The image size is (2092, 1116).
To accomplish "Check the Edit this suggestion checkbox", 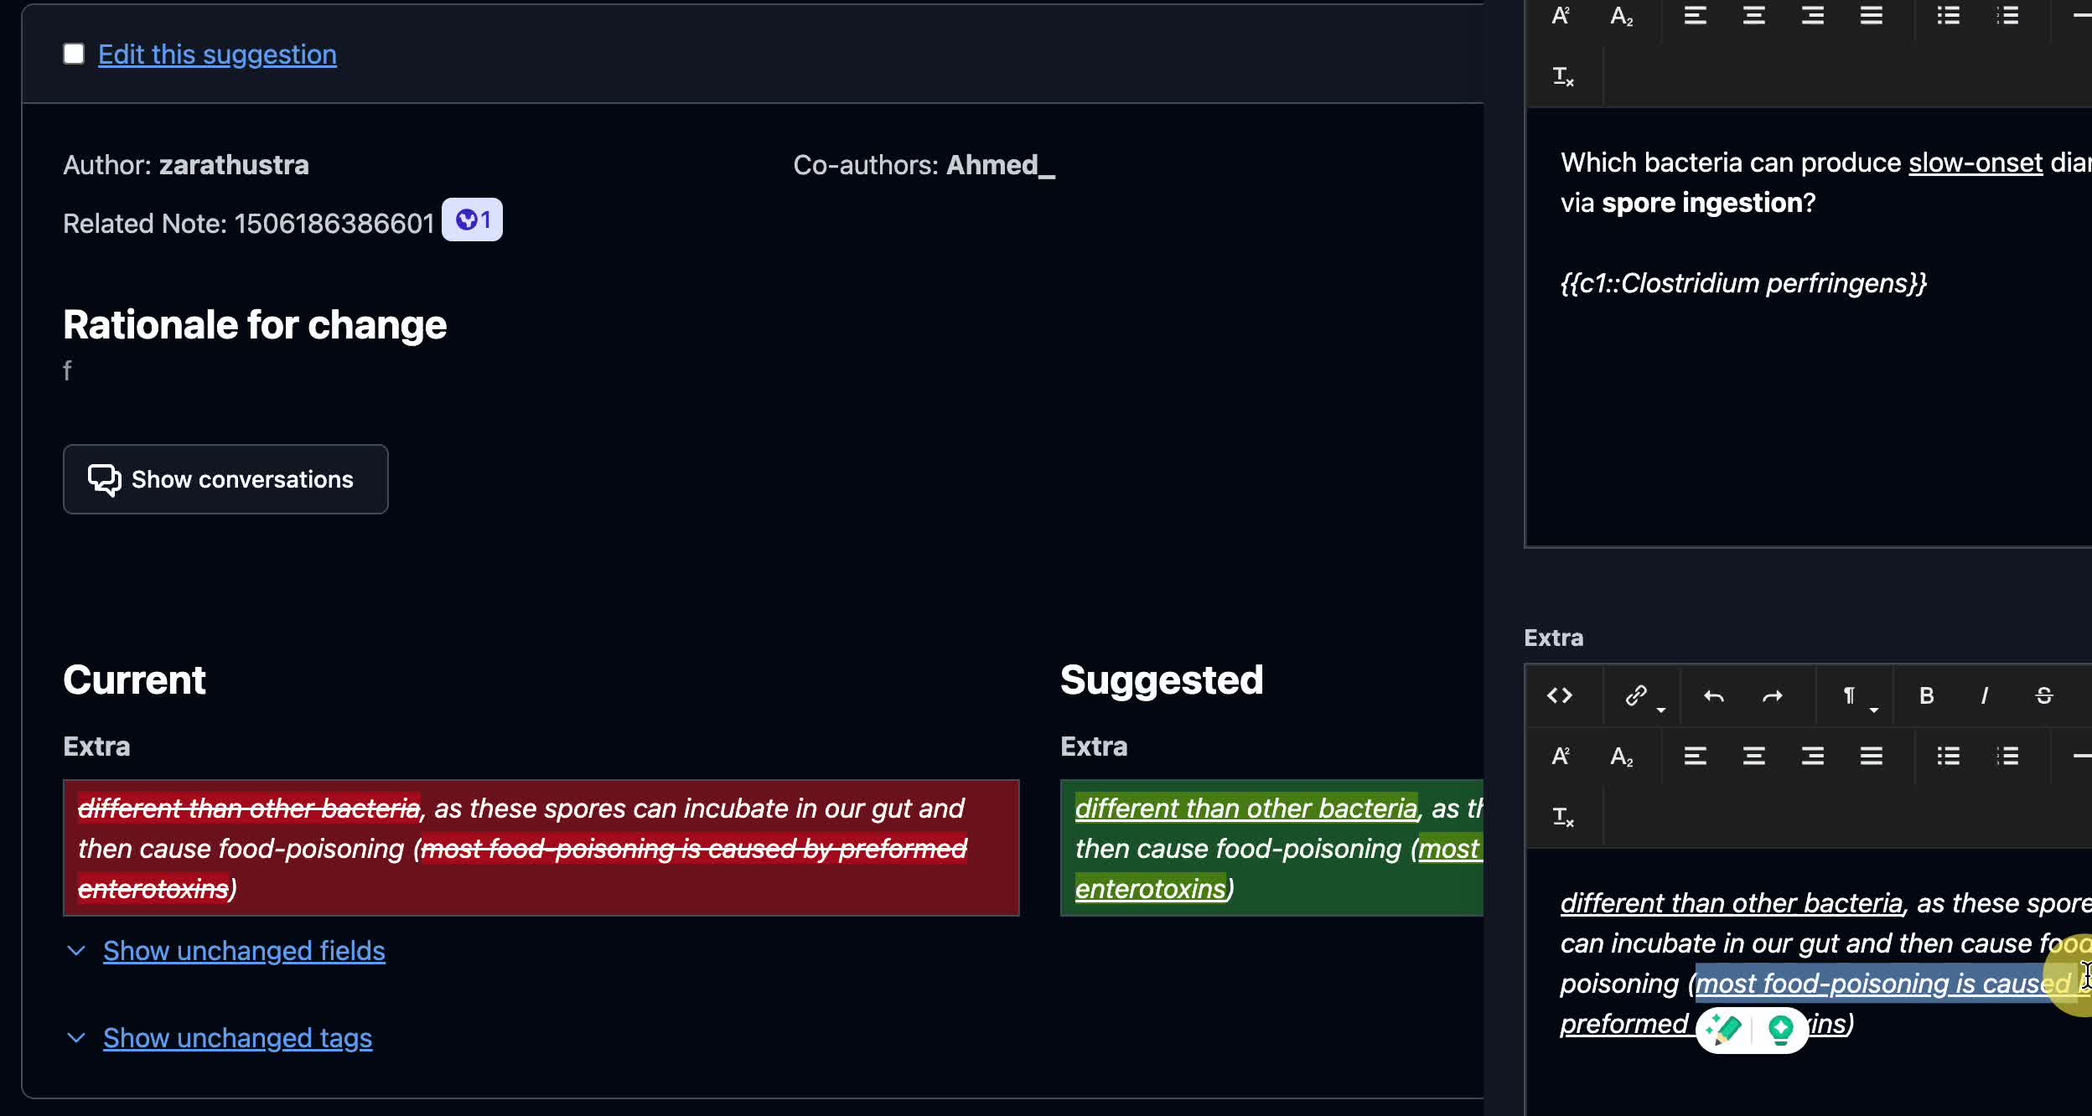I will (74, 54).
